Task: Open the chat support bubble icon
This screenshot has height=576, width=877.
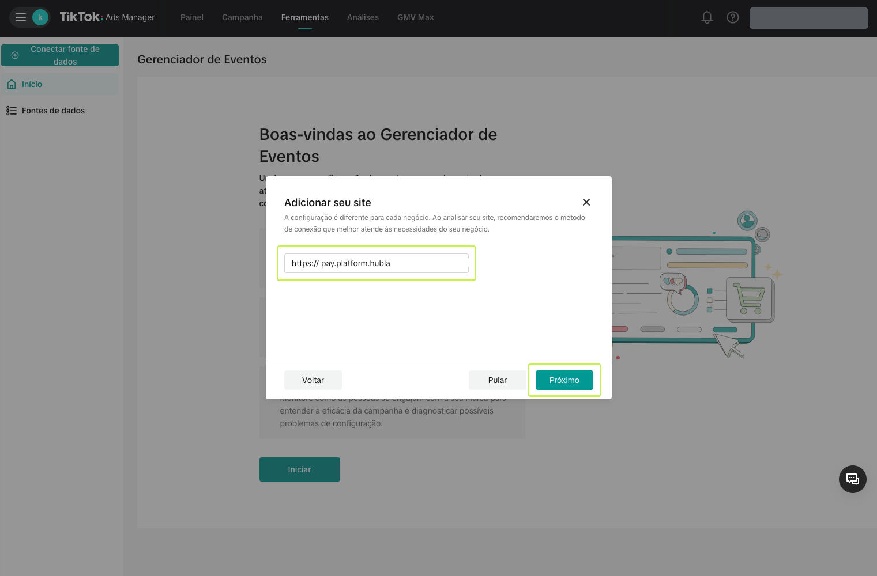Action: [x=853, y=479]
